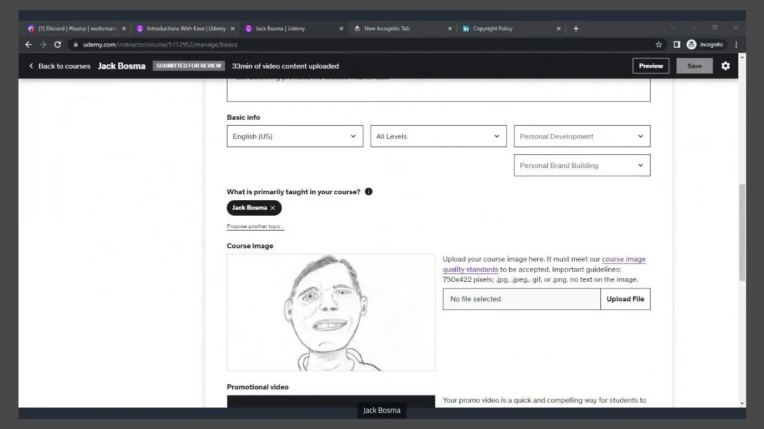Viewport: 764px width, 429px height.
Task: Click the page vertical scrollbar thumb
Action: (742, 232)
